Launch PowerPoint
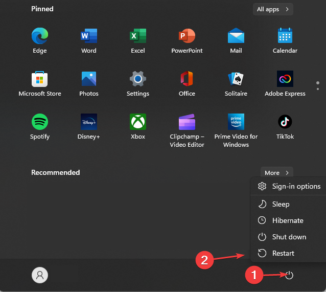The height and width of the screenshot is (292, 326). (187, 40)
